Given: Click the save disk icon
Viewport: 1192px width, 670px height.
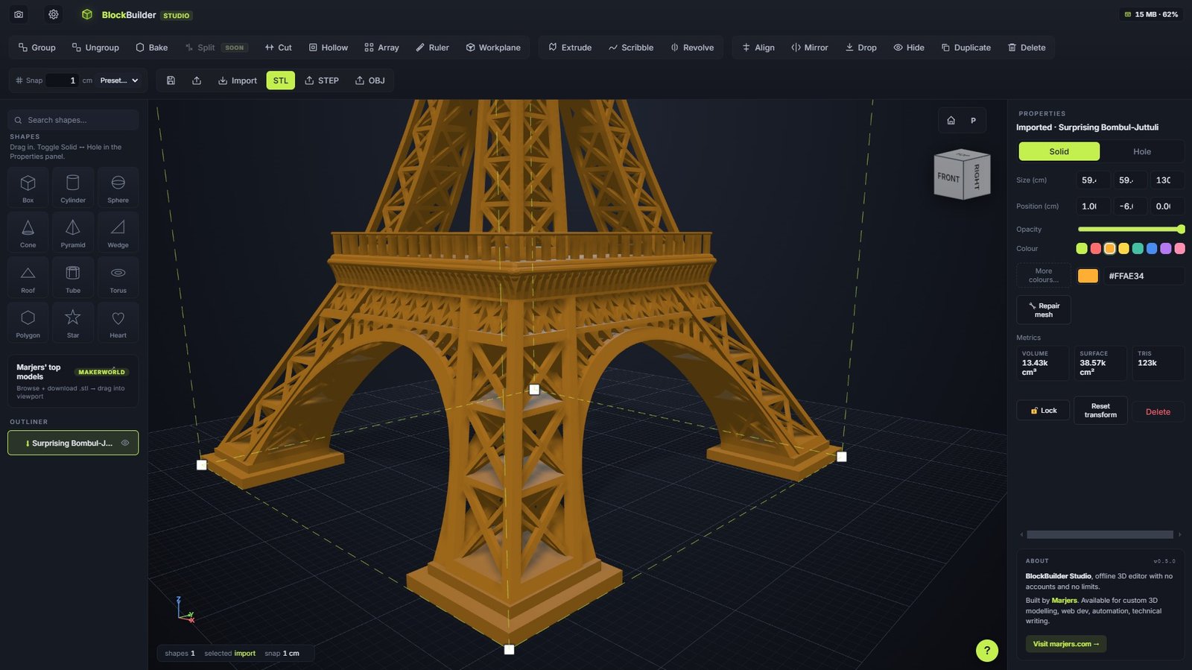Looking at the screenshot, I should coord(171,80).
